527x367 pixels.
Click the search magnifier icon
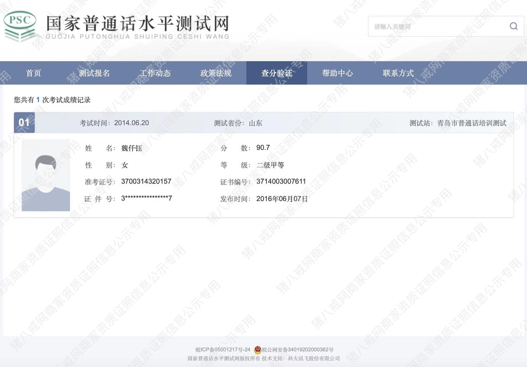[514, 26]
